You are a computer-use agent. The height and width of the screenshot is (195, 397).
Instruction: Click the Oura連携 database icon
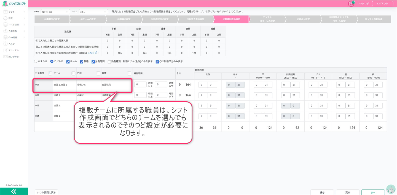pyautogui.click(x=5, y=37)
